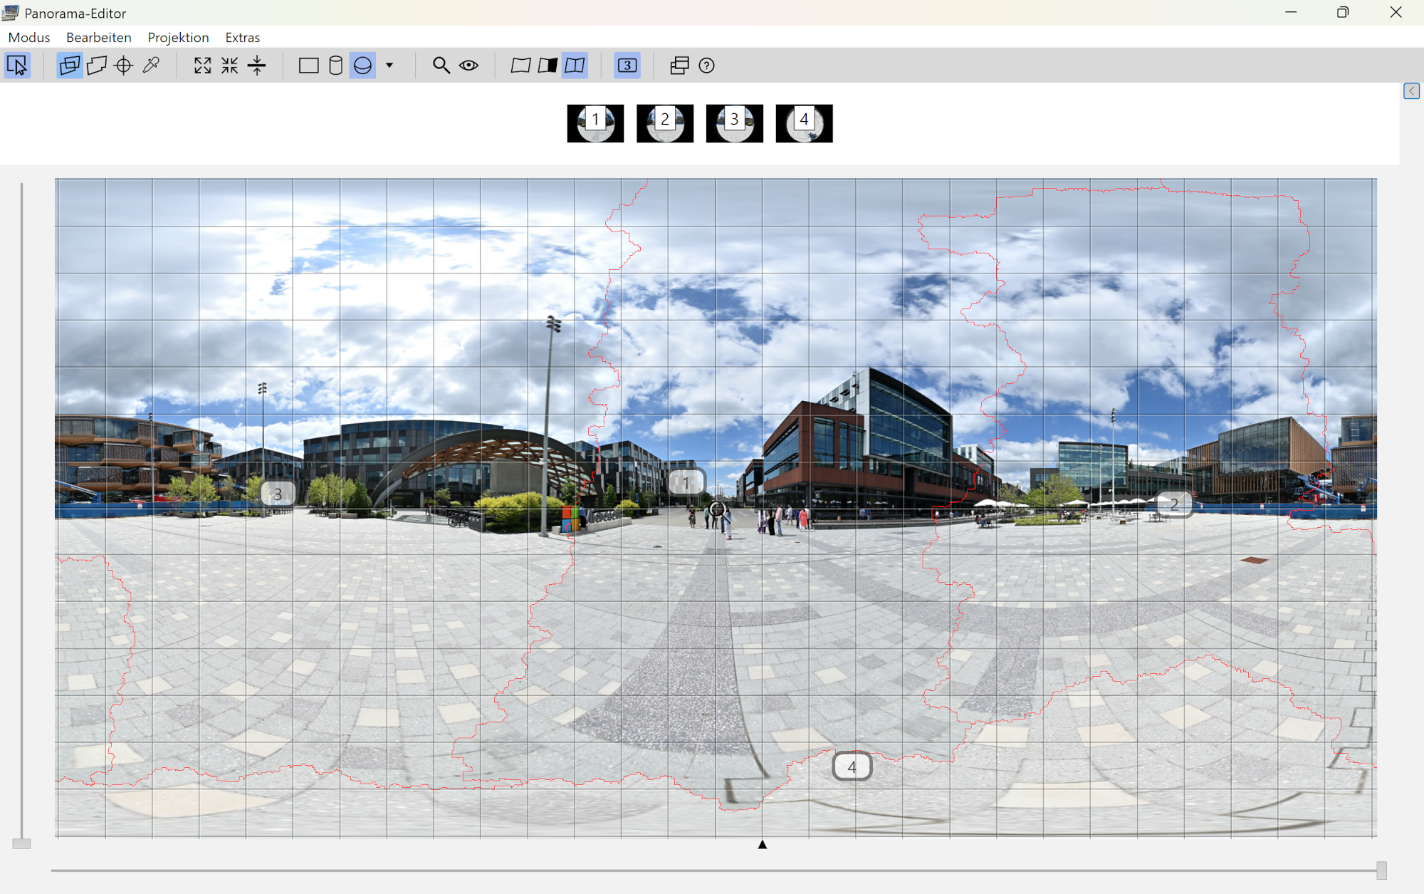The width and height of the screenshot is (1424, 894).
Task: Open the projection type dropdown arrow
Action: pyautogui.click(x=389, y=66)
